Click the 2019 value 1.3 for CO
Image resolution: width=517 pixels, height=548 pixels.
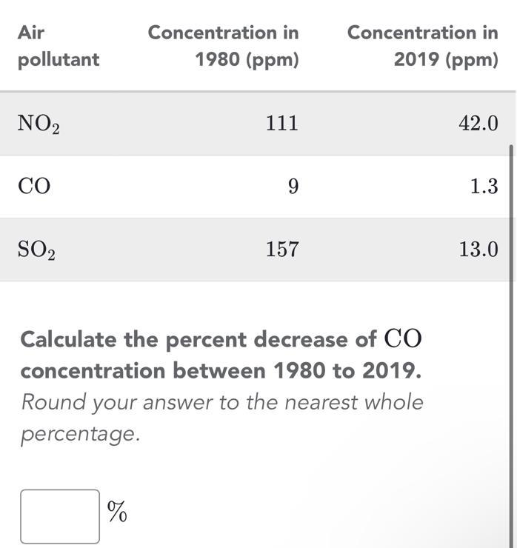pyautogui.click(x=484, y=186)
